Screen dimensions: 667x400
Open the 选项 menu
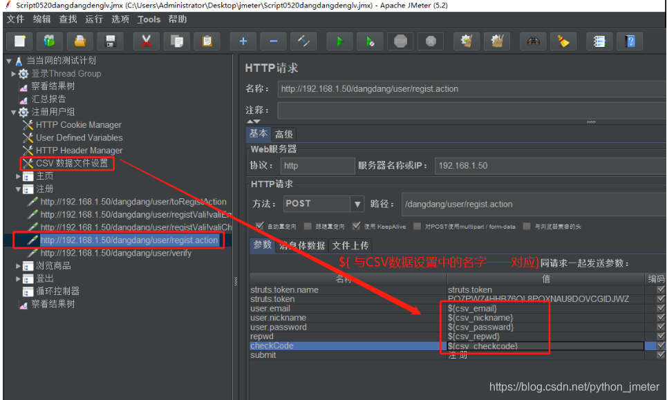(120, 19)
